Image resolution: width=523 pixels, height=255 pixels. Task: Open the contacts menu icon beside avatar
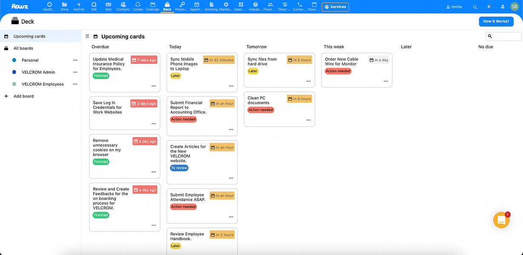[503, 7]
